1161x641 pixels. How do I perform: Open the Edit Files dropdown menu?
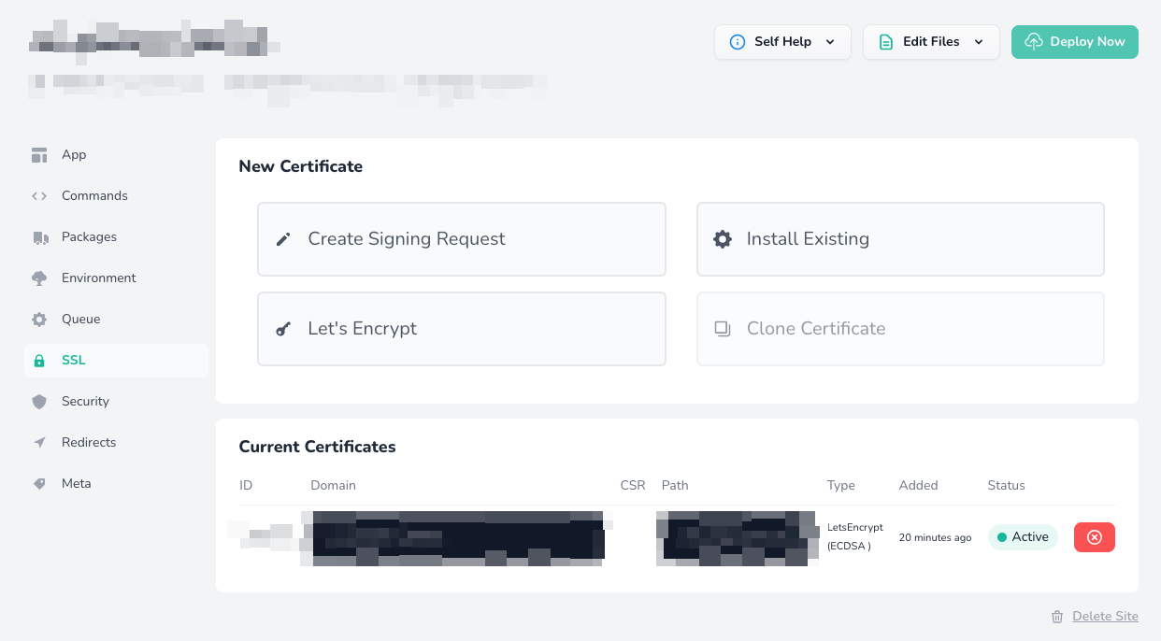[931, 42]
